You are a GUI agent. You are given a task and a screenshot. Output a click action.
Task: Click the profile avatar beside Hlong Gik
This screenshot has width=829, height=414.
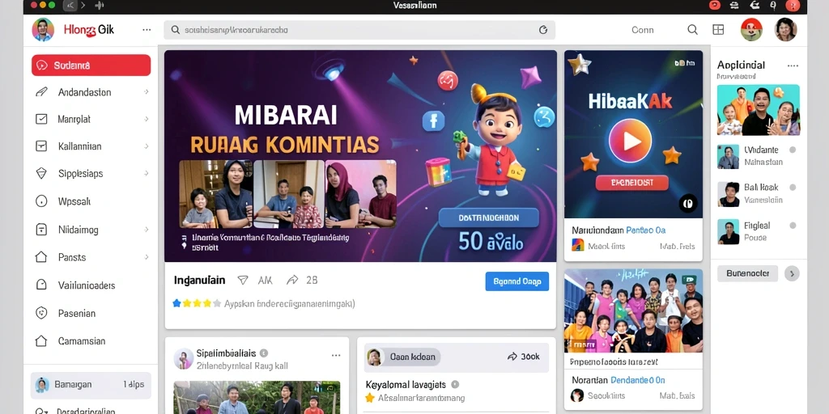(x=43, y=30)
